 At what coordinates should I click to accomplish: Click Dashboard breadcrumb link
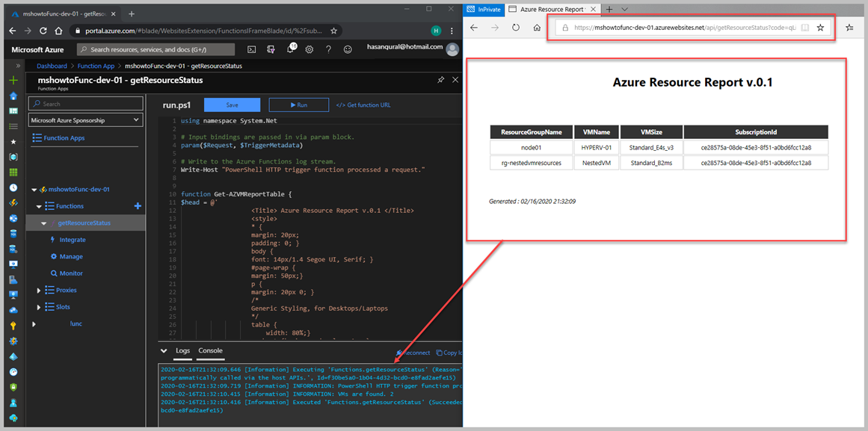52,66
